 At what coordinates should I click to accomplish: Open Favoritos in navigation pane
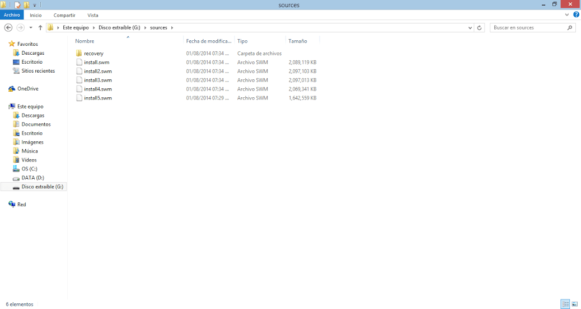tap(27, 44)
